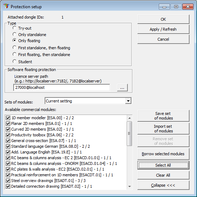This screenshot has width=197, height=197.
Task: Click Borrow selected modules
Action: pos(163,154)
